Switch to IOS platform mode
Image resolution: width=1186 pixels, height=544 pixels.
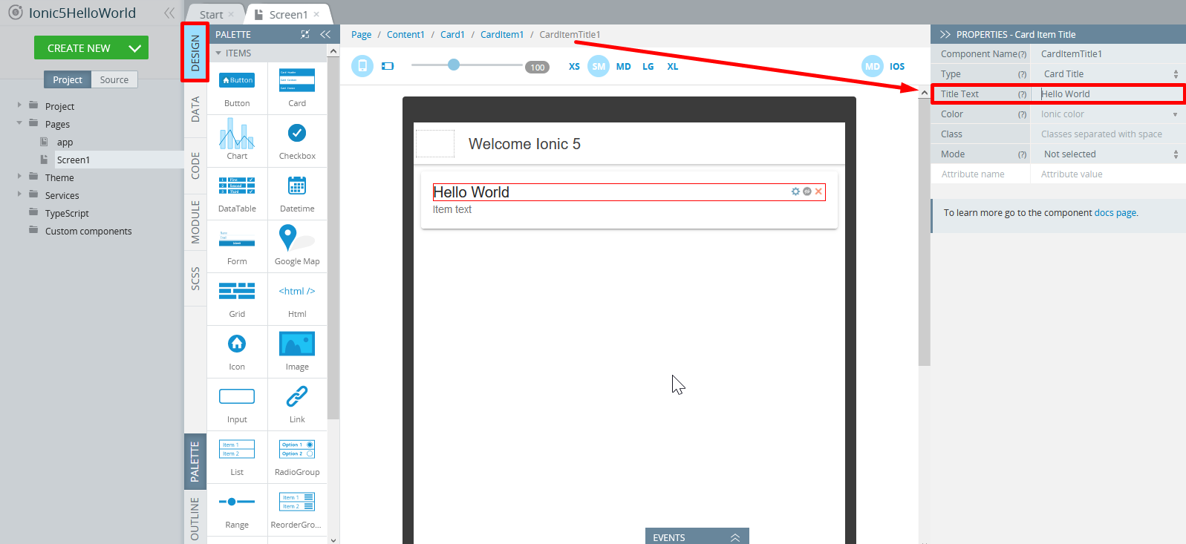tap(897, 66)
